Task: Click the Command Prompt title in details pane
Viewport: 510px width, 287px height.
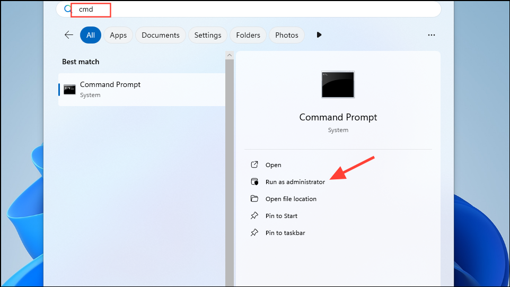Action: pos(338,117)
